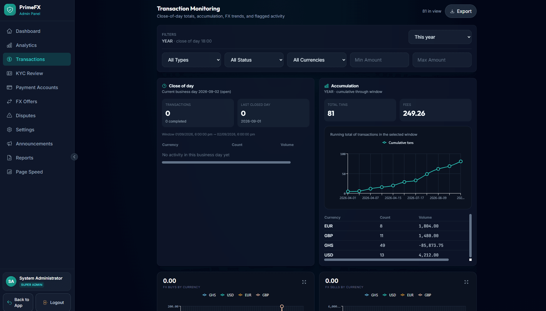Toggle GHS series in FX Sells legend
The height and width of the screenshot is (311, 546).
click(371, 295)
